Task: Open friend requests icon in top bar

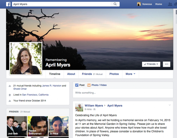Action: (x=170, y=4)
